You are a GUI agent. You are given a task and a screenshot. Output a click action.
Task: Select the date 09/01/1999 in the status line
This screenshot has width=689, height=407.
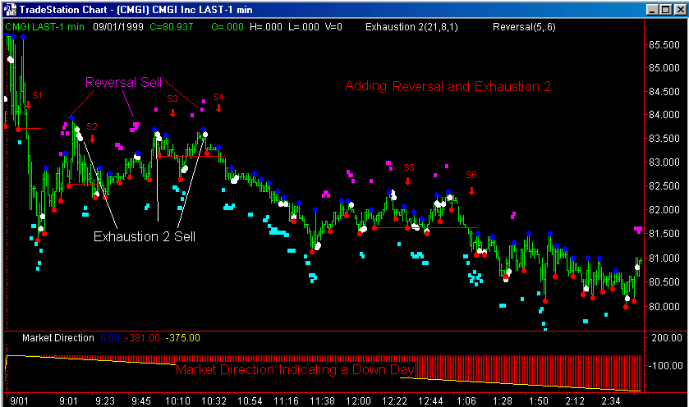[118, 27]
